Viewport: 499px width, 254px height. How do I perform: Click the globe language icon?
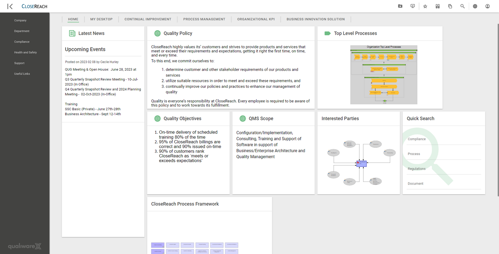point(475,6)
